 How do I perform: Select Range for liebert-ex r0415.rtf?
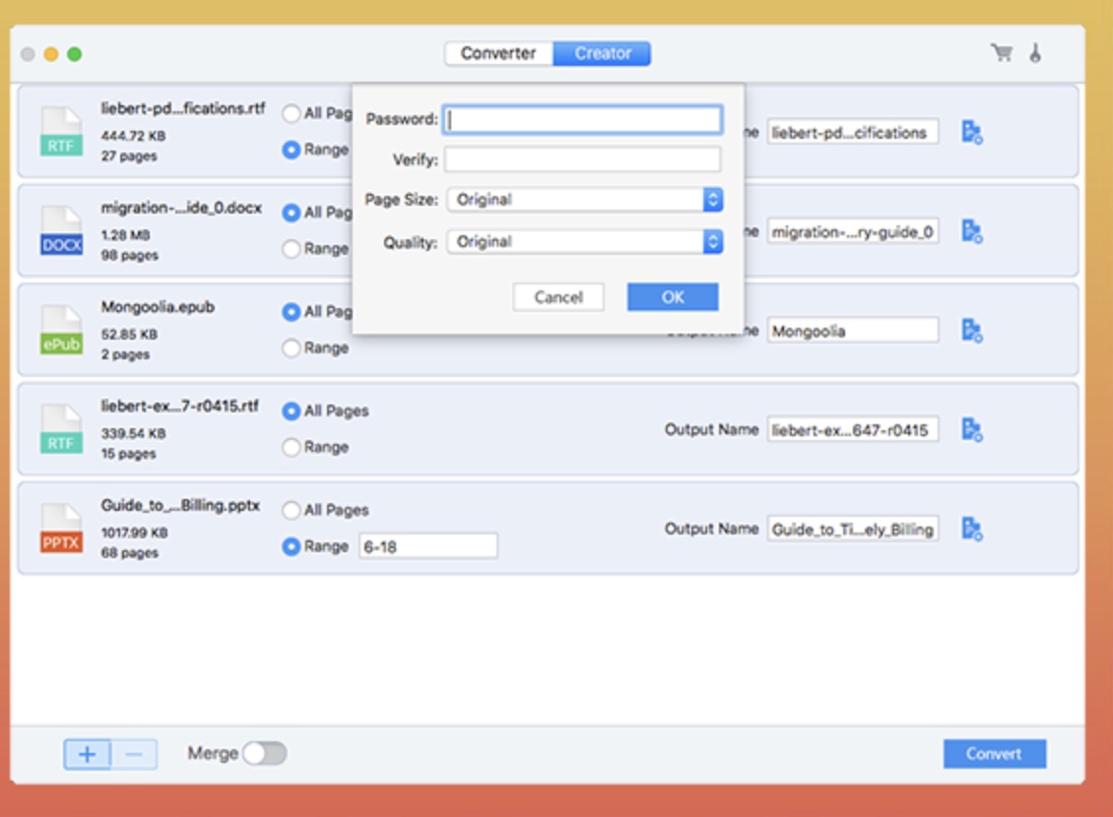click(x=292, y=448)
